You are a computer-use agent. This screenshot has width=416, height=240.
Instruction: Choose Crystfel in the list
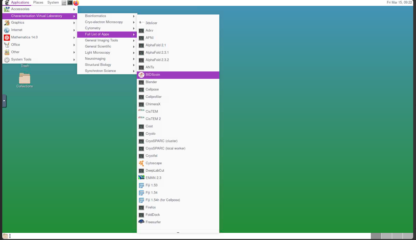[x=178, y=156]
